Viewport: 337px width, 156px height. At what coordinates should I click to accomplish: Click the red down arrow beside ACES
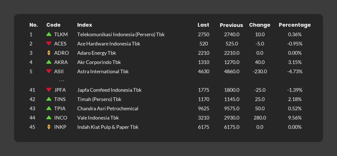[x=49, y=43]
